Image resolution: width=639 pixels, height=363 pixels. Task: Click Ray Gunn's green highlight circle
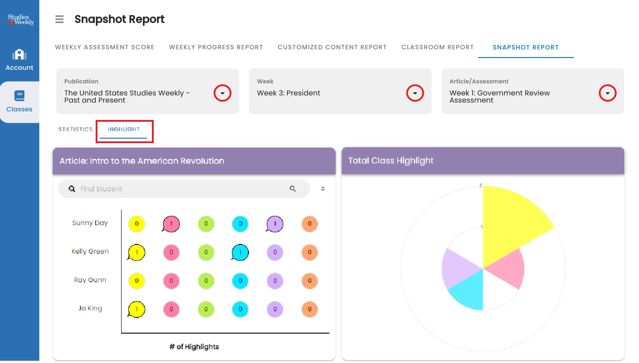(206, 281)
